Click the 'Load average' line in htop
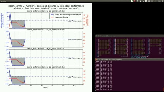164x92 pixels. pos(139,56)
